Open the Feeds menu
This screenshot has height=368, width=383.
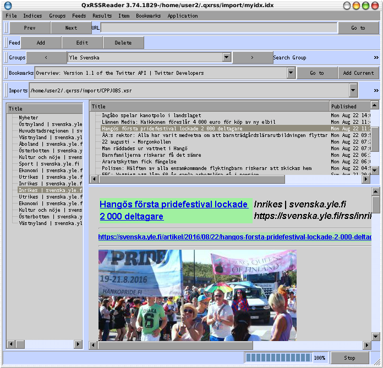click(79, 16)
